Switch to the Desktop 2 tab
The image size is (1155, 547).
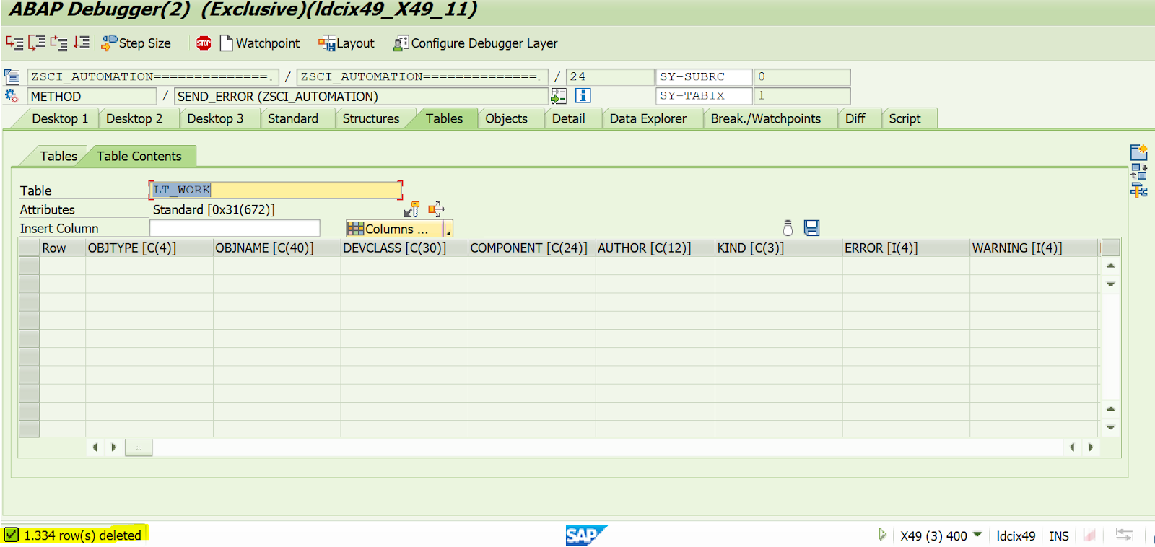click(x=134, y=118)
